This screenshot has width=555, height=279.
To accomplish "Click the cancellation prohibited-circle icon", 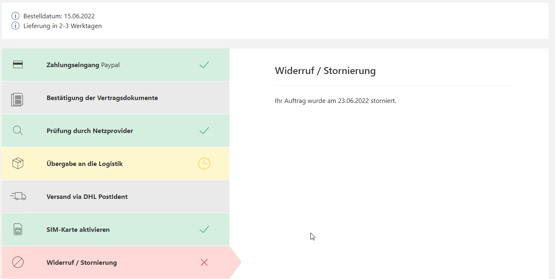I will (18, 262).
